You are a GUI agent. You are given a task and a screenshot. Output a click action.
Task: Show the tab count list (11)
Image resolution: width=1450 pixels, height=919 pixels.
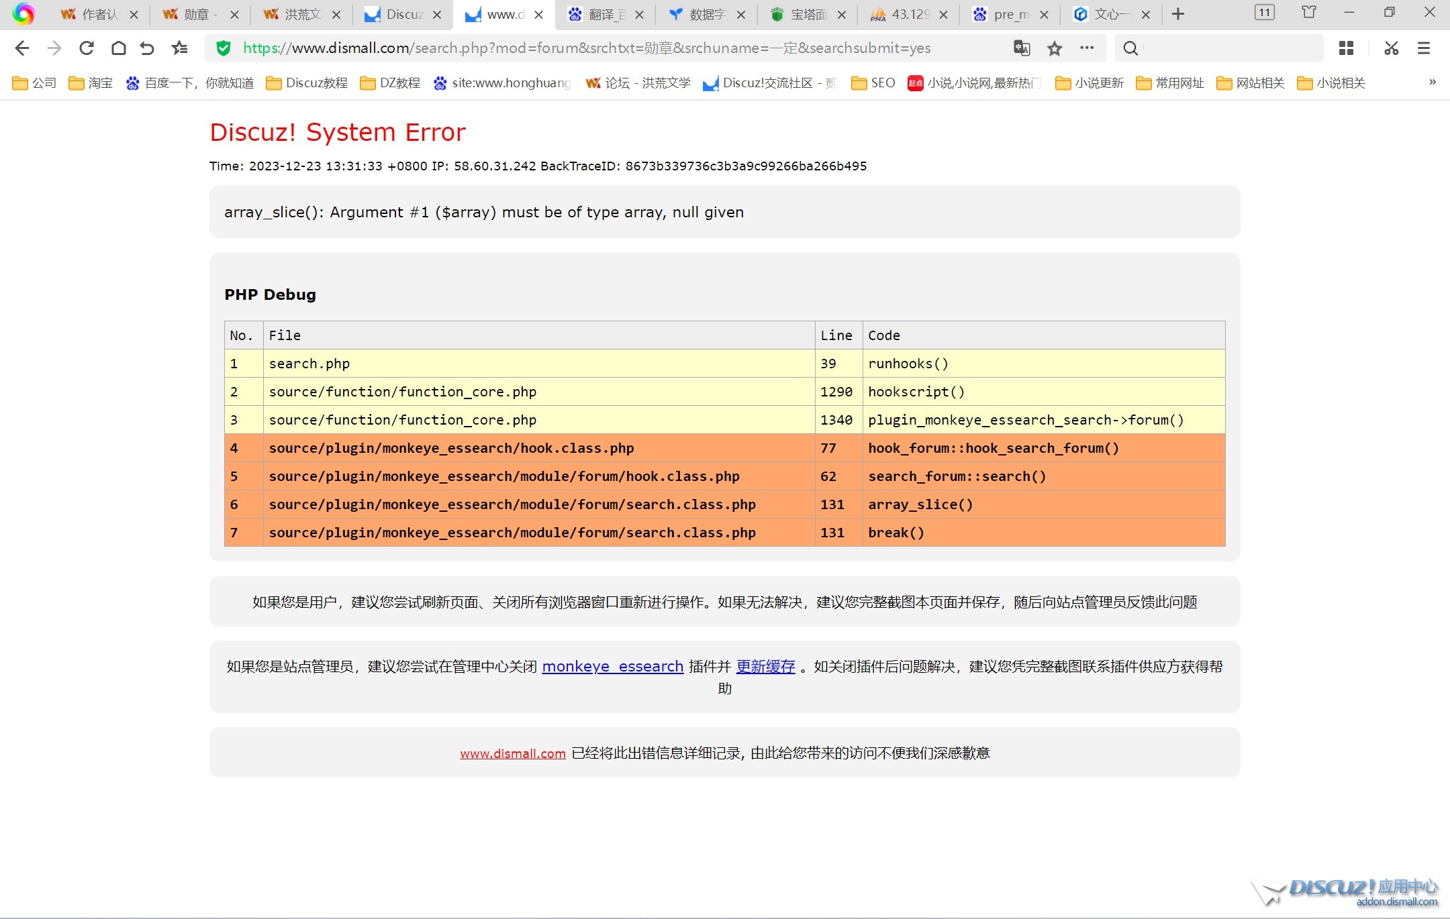[x=1265, y=13]
